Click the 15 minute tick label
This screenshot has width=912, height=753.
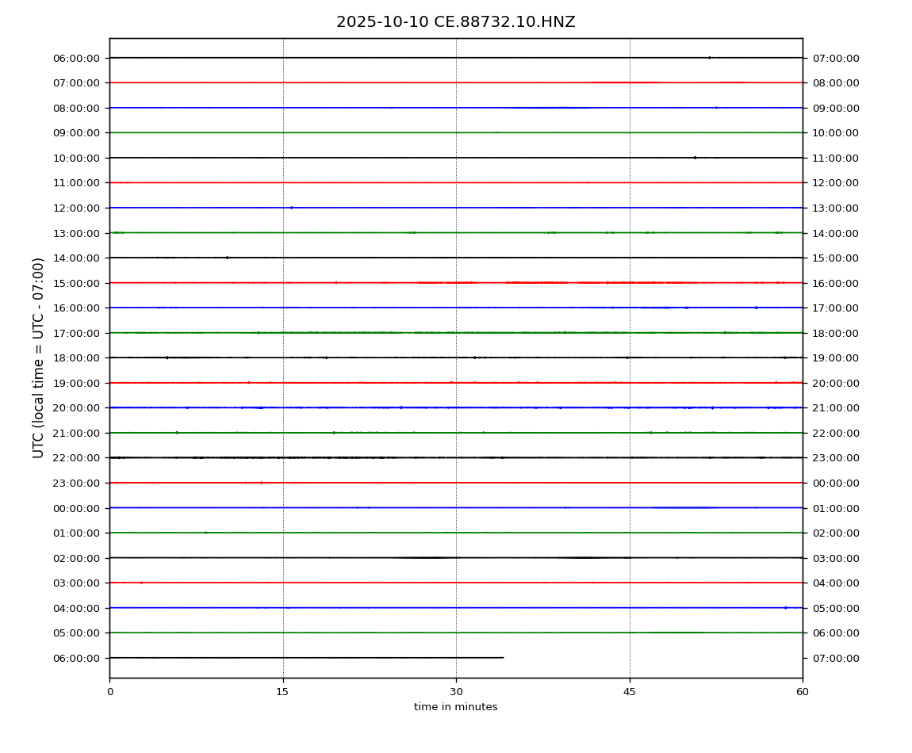(x=283, y=692)
